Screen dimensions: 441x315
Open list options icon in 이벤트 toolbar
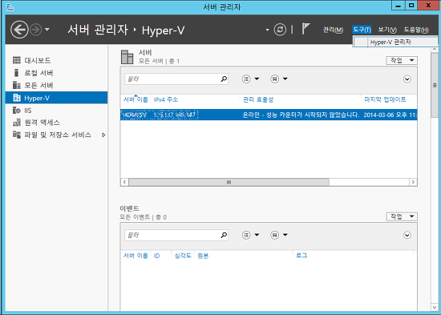246,235
